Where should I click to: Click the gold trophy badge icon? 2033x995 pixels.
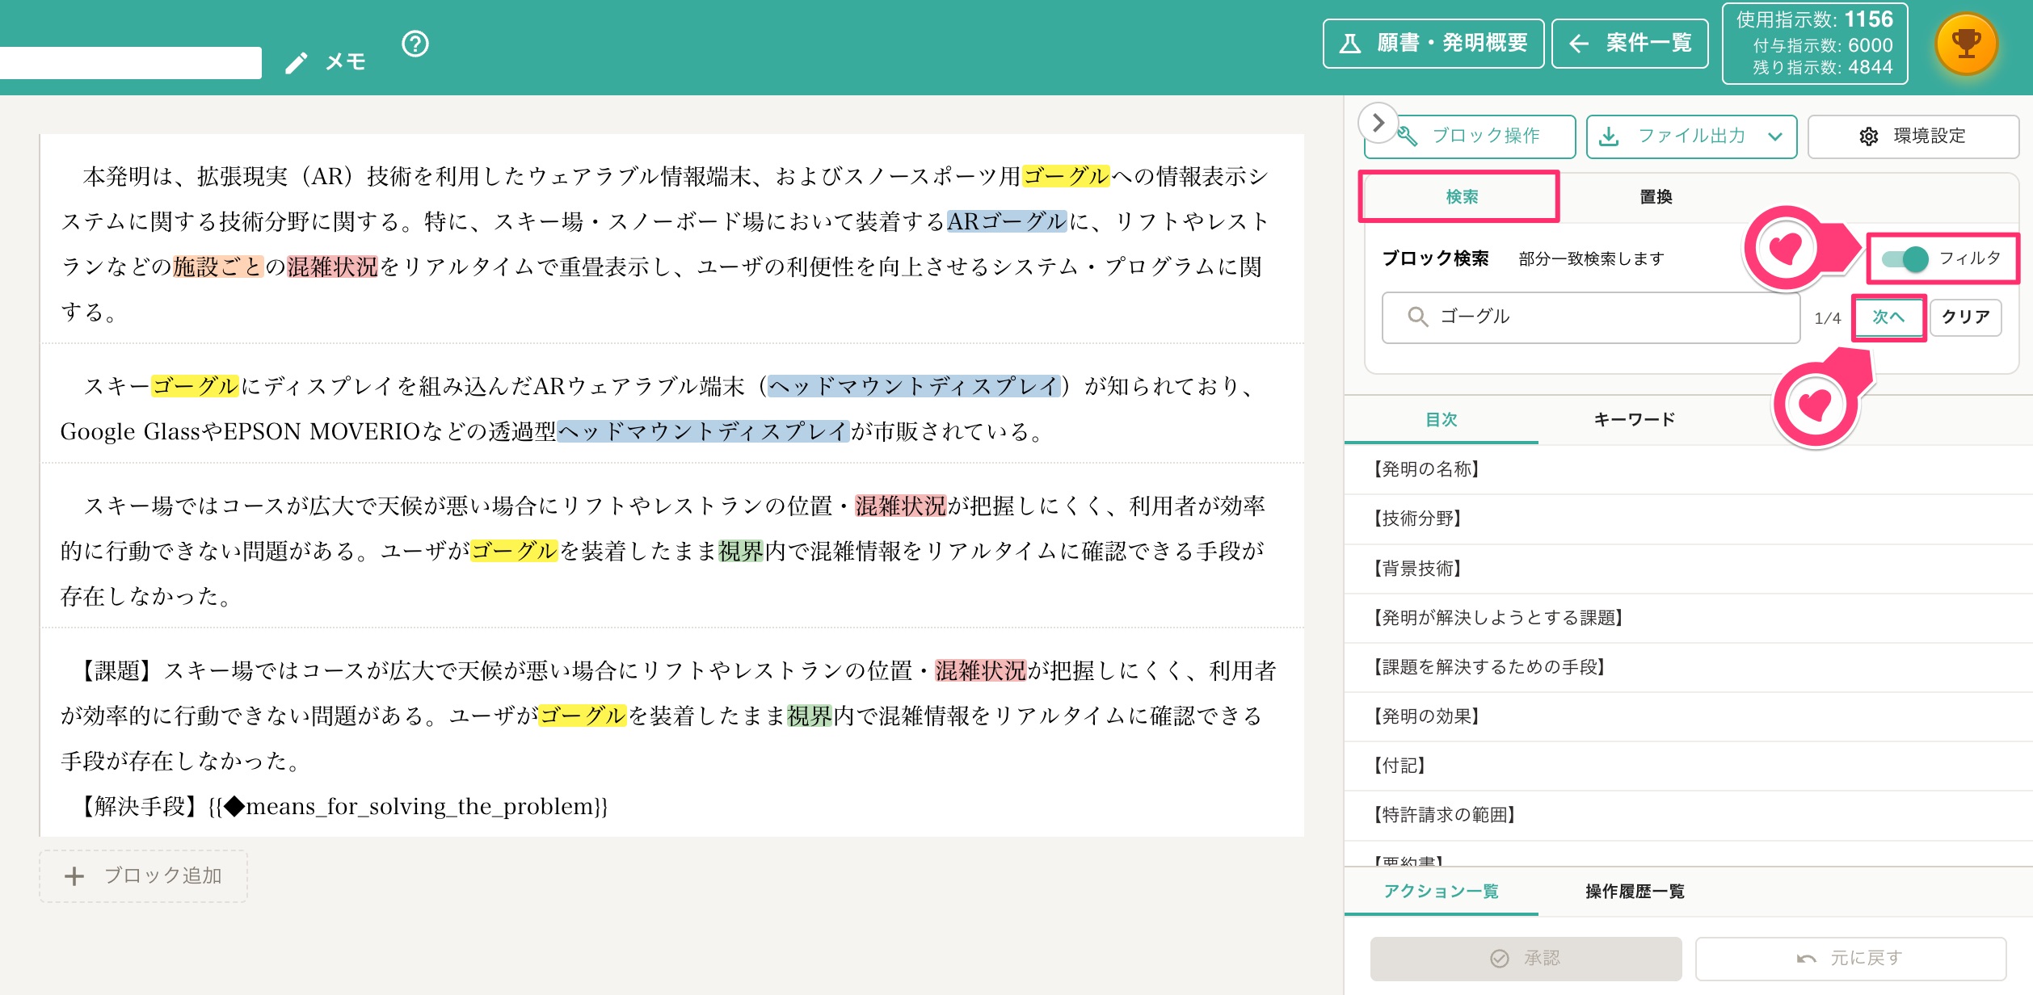(x=1967, y=44)
